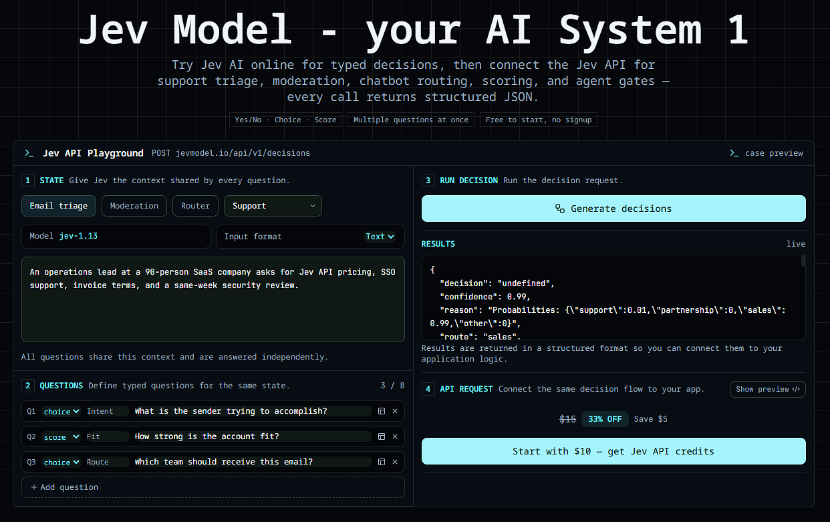Screen dimensions: 830x522
Task: Click the 33% OFF badge
Action: tap(605, 419)
